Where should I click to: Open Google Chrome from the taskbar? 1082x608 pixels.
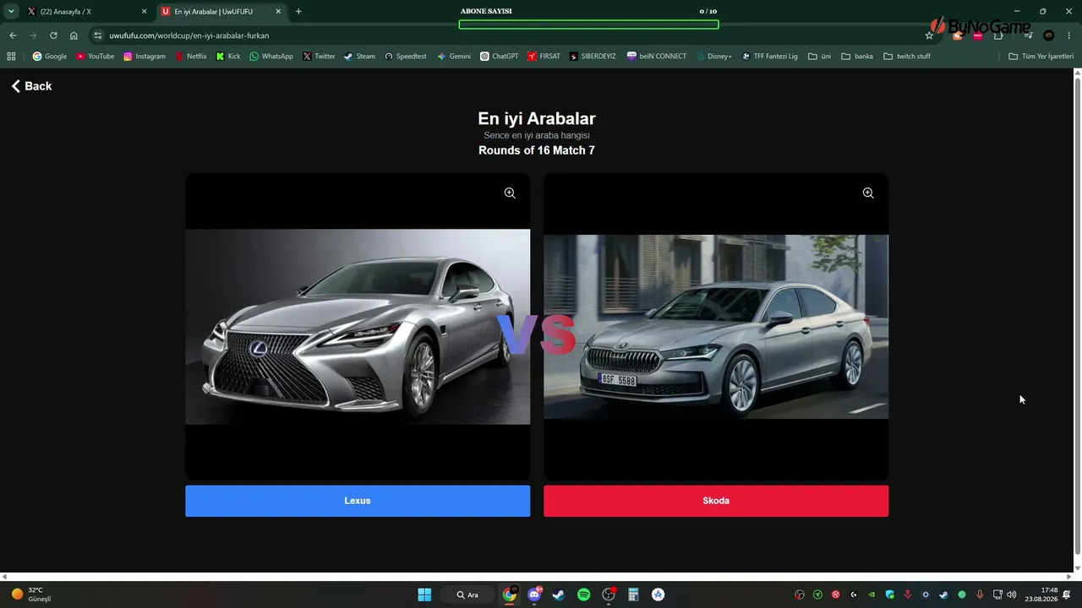point(510,594)
